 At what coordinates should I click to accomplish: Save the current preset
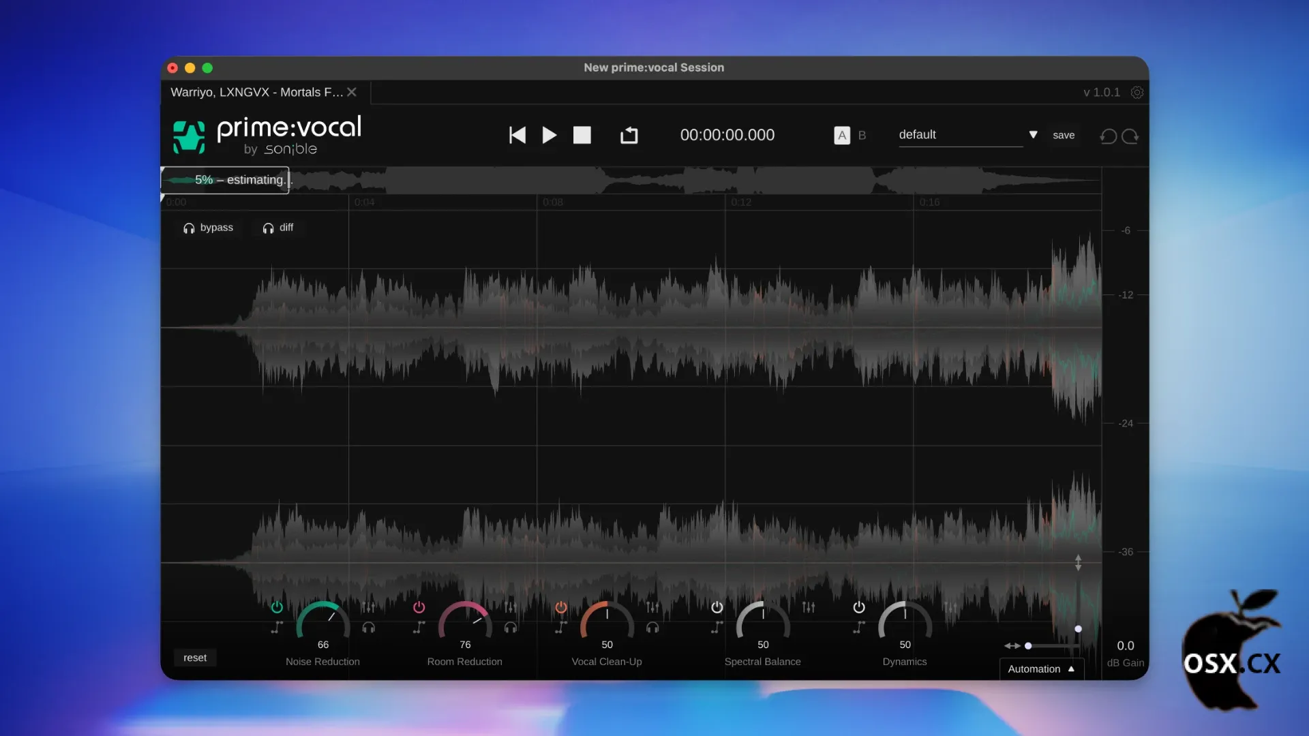(x=1064, y=135)
